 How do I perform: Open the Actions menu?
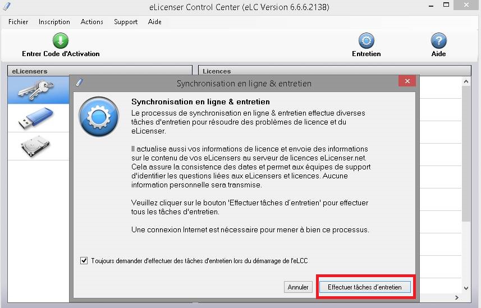(91, 22)
